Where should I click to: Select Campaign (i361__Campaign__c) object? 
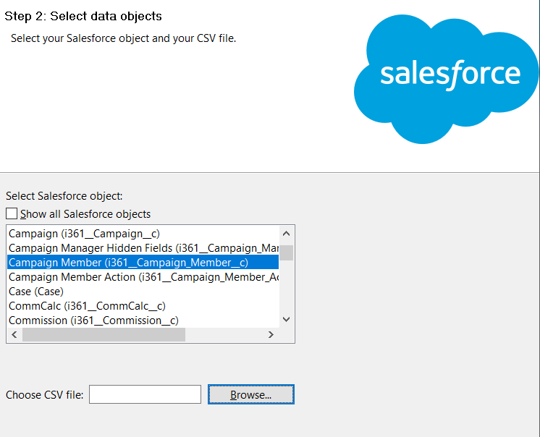(143, 234)
